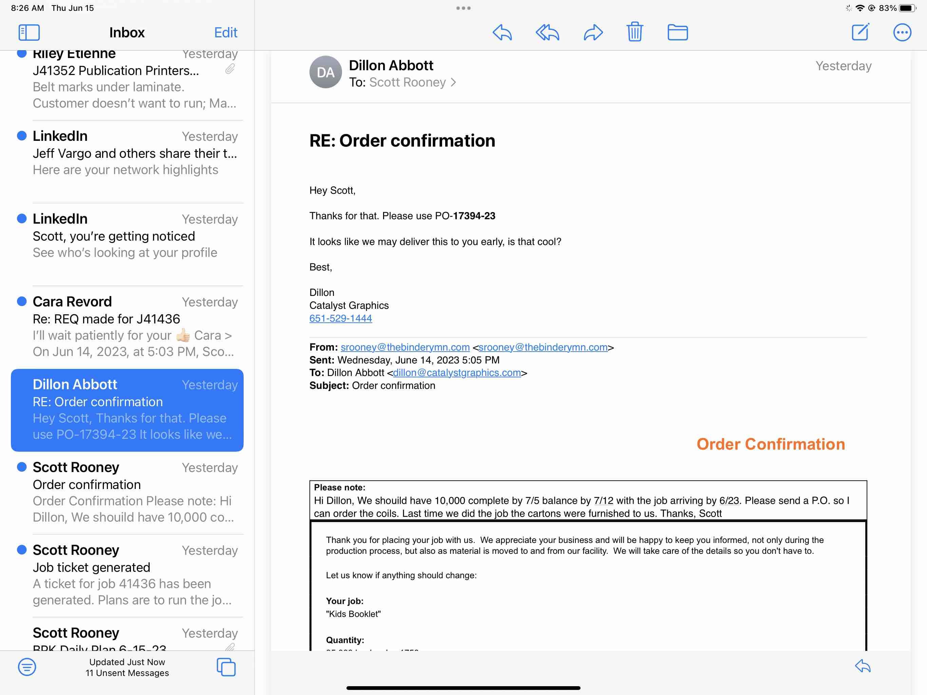927x695 pixels.
Task: Tap Edit in the Inbox header
Action: pyautogui.click(x=225, y=32)
